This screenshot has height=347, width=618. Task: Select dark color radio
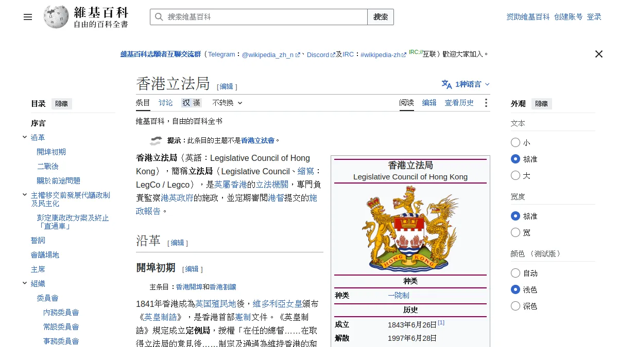tap(516, 306)
